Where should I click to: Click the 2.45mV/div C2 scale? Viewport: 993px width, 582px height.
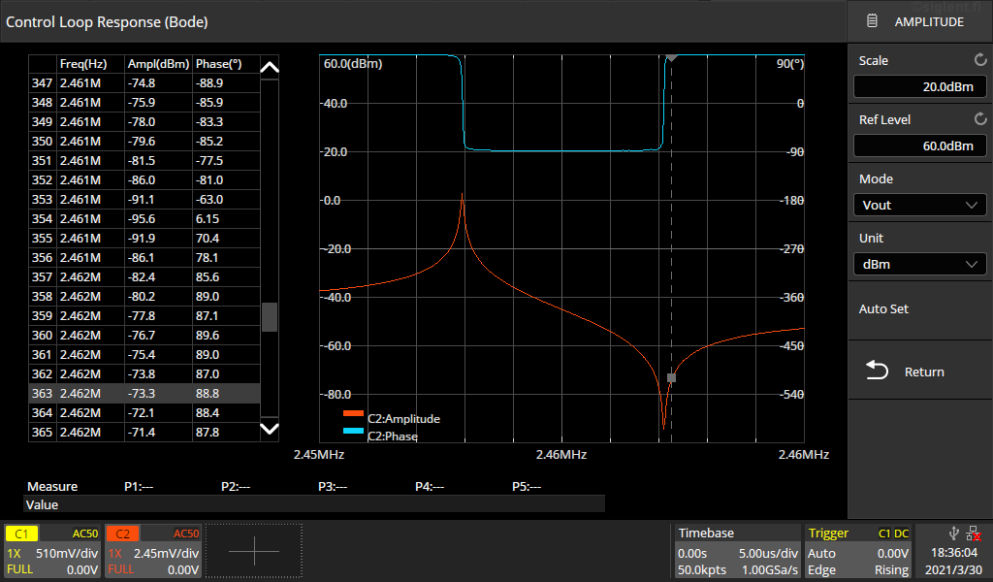coord(166,553)
